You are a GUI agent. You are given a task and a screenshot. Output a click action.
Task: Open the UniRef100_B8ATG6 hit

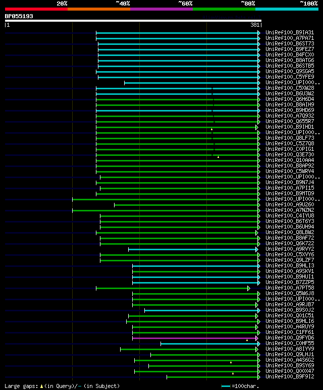point(290,61)
